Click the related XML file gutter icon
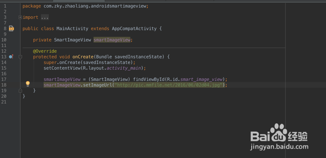The height and width of the screenshot is (158, 326). click(11, 29)
